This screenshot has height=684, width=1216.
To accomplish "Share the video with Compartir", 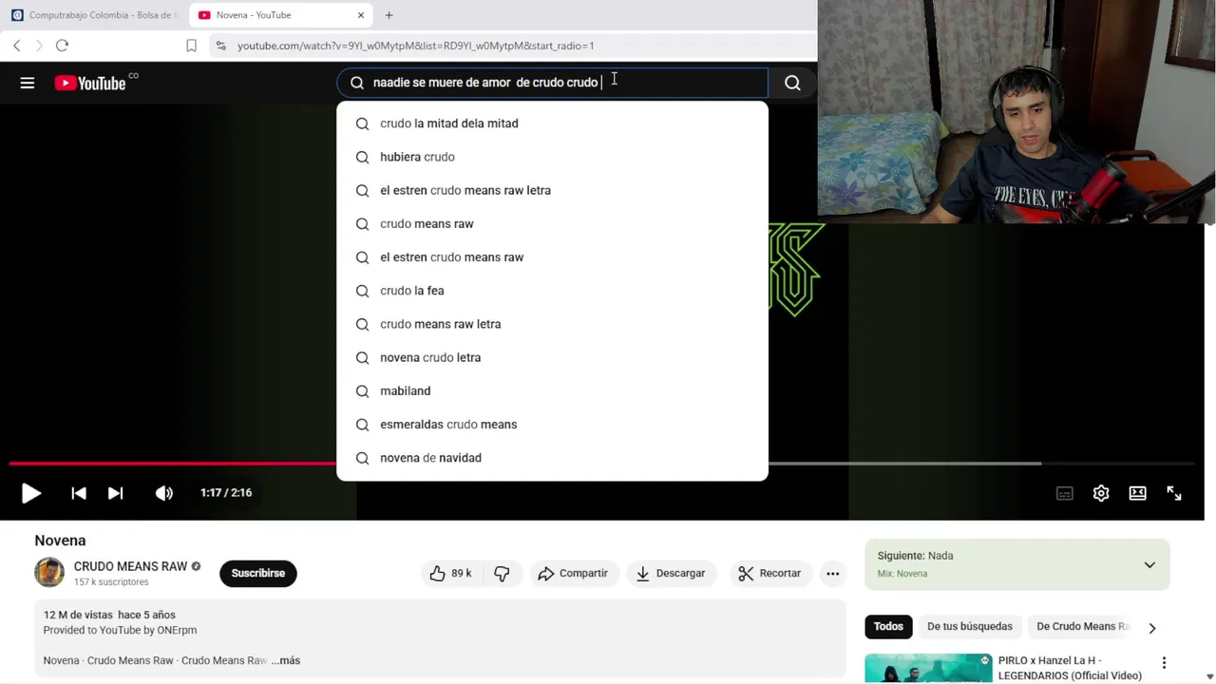I will (x=573, y=573).
